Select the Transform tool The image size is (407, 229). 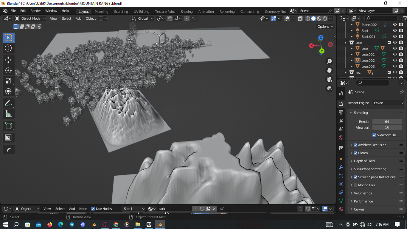pos(8,91)
